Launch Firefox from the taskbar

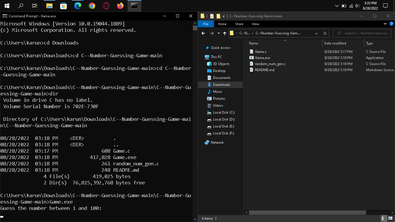[x=120, y=6]
